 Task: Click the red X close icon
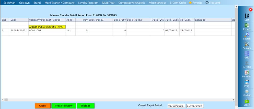pos(251,10)
